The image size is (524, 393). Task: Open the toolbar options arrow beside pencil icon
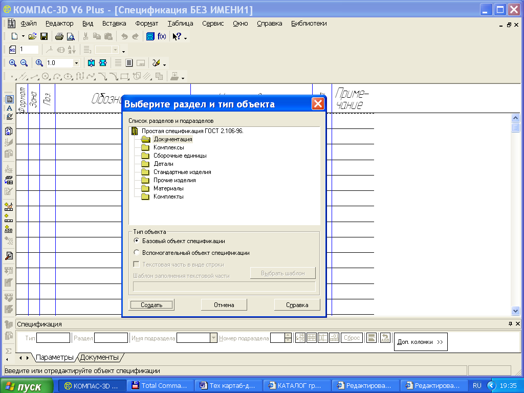(x=164, y=64)
